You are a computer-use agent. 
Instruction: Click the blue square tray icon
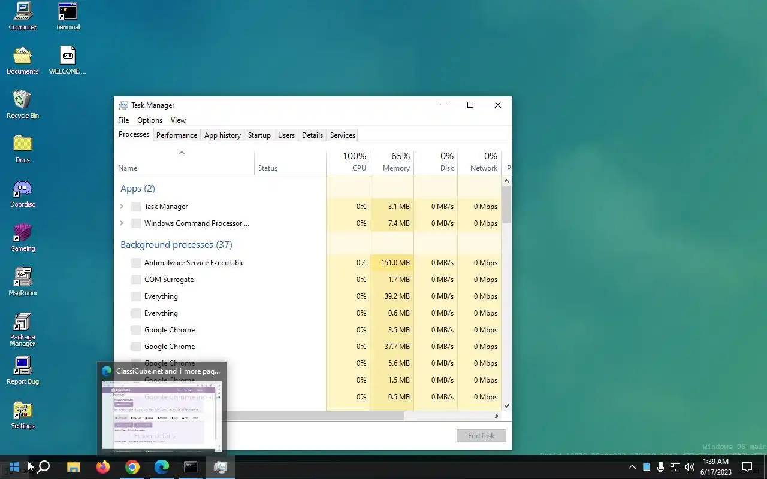[647, 467]
